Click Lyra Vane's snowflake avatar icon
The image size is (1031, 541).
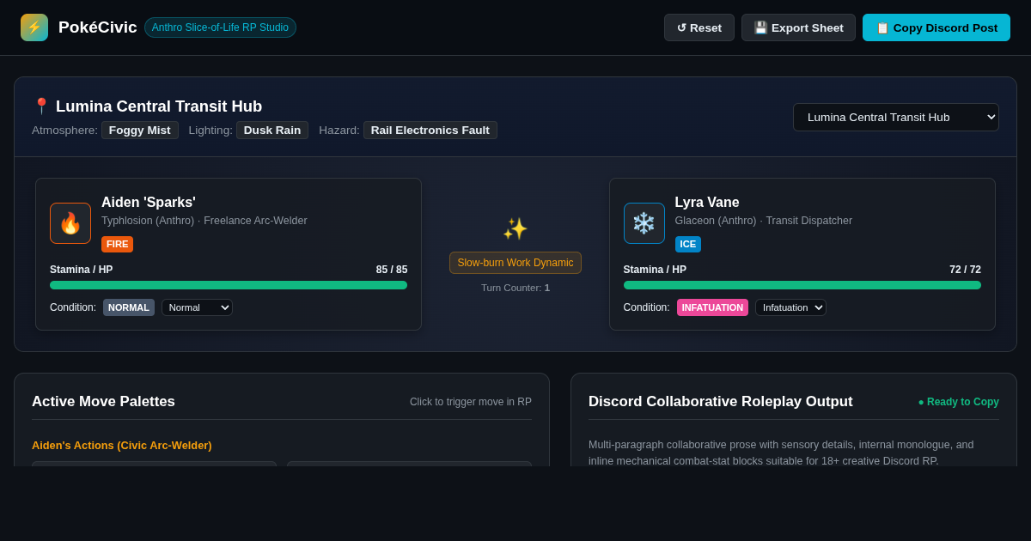644,223
